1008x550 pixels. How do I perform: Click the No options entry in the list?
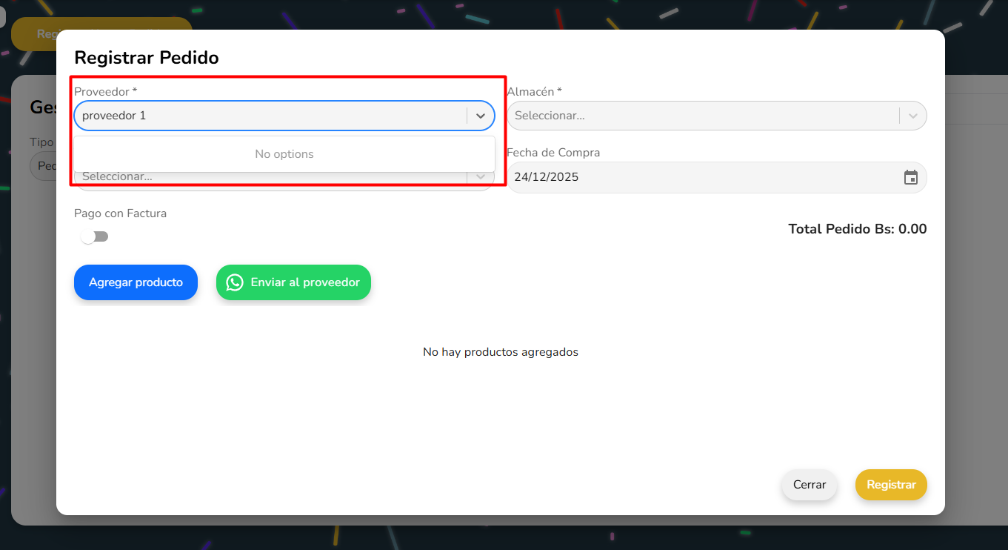(x=284, y=154)
